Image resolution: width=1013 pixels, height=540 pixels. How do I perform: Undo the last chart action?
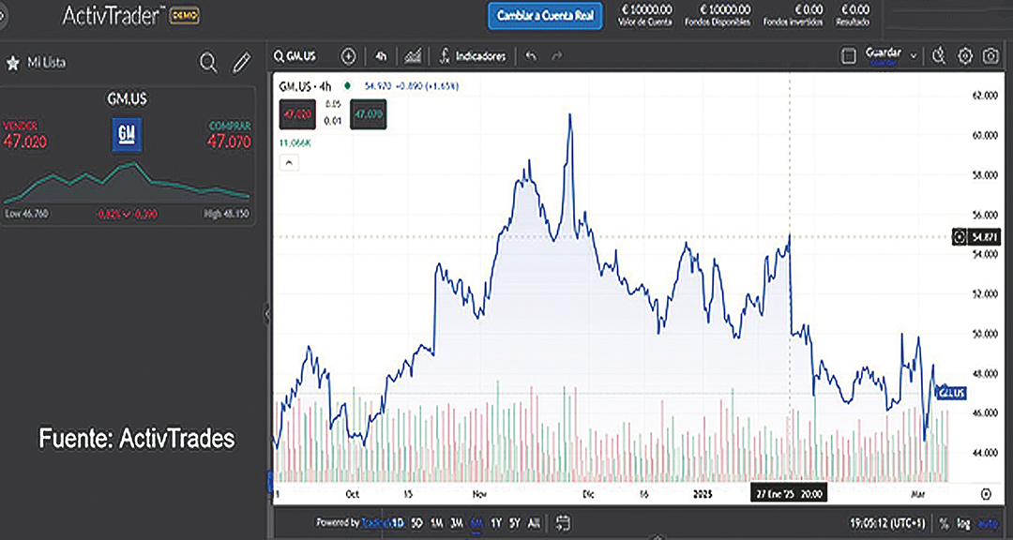pos(531,56)
